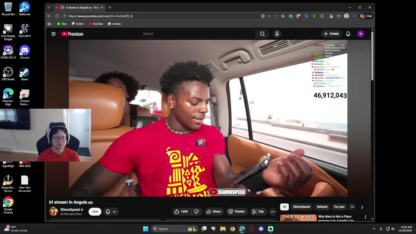Start voice search with the microphone
Image resolution: width=416 pixels, height=234 pixels.
277,34
